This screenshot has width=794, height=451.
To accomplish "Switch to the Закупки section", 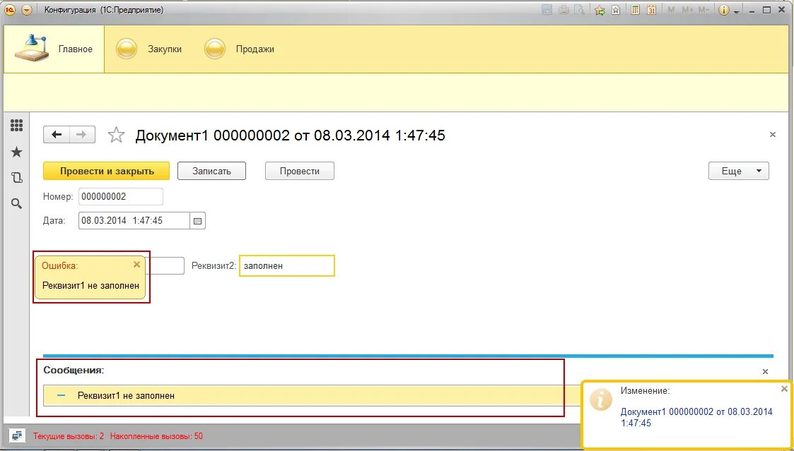I will pos(148,49).
